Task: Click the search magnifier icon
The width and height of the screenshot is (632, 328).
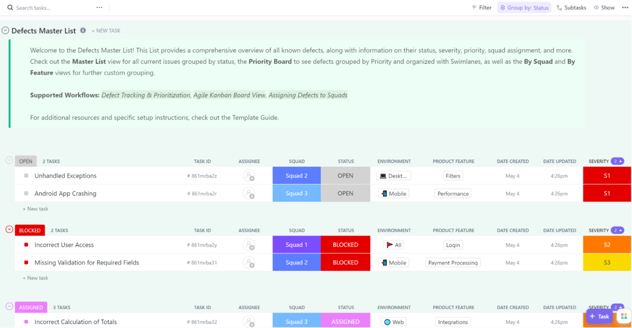Action: [10, 7]
